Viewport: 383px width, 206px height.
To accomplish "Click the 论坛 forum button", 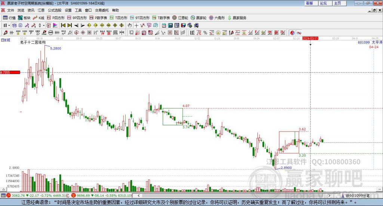I will point(325,3).
